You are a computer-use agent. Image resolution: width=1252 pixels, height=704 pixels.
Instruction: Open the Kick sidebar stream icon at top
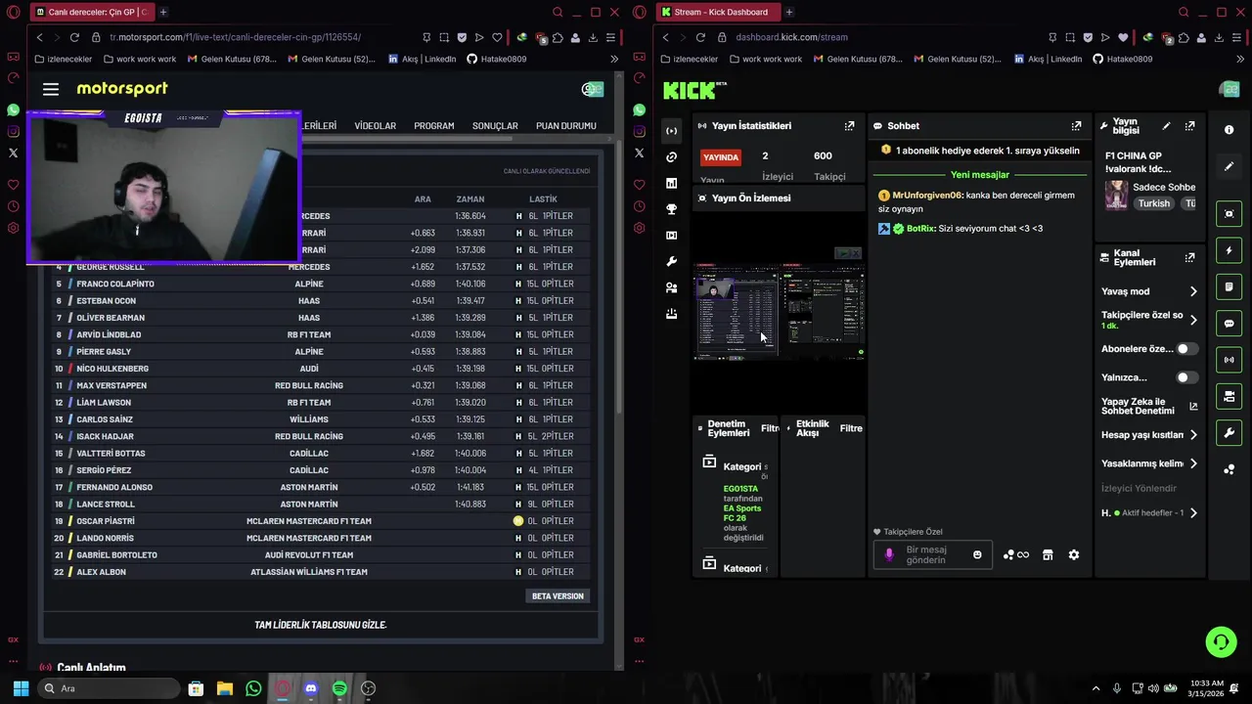click(671, 131)
